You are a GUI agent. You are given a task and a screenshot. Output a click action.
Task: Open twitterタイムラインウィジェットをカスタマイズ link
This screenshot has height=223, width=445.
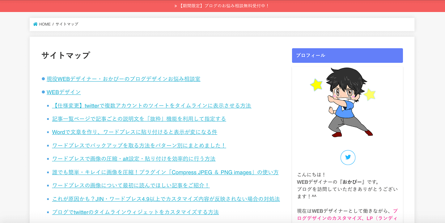(x=135, y=212)
